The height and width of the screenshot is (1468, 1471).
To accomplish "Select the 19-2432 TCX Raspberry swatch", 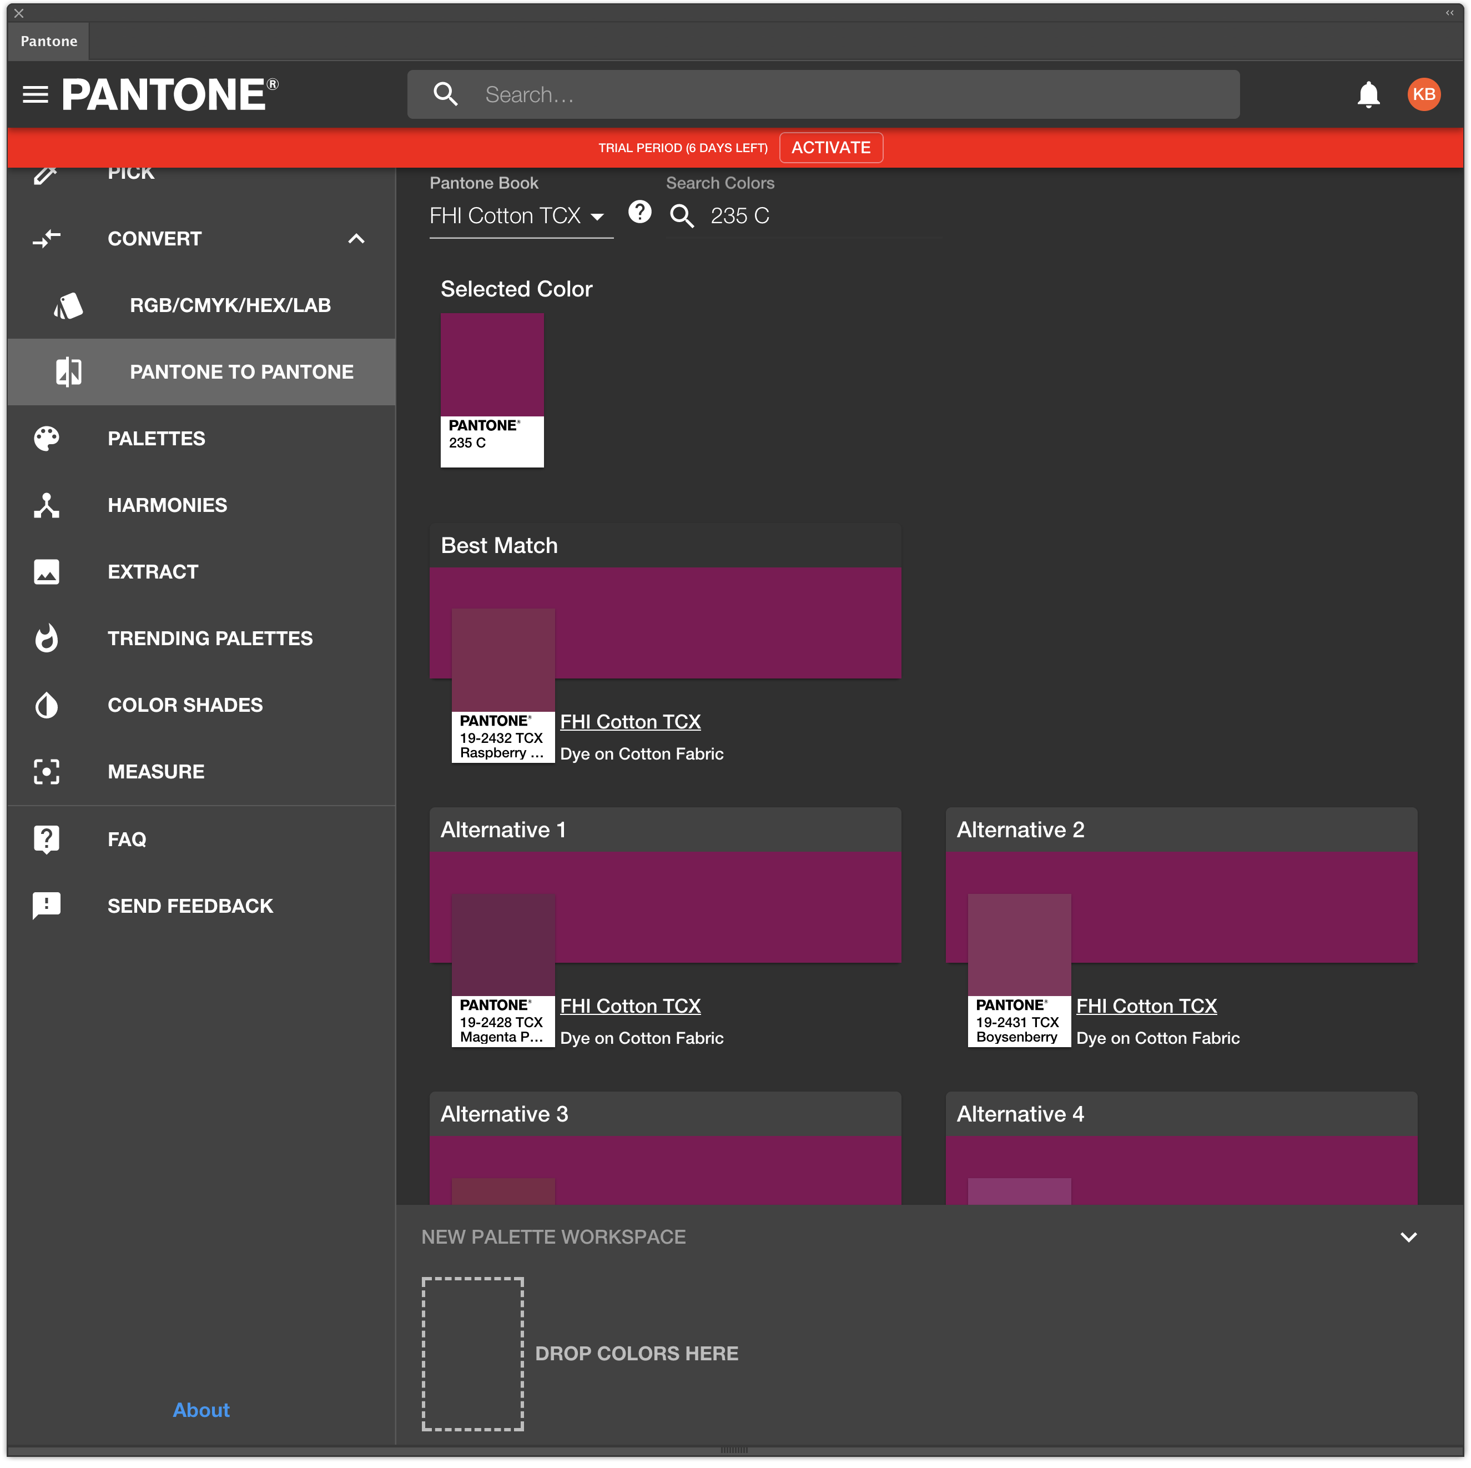I will pyautogui.click(x=502, y=685).
